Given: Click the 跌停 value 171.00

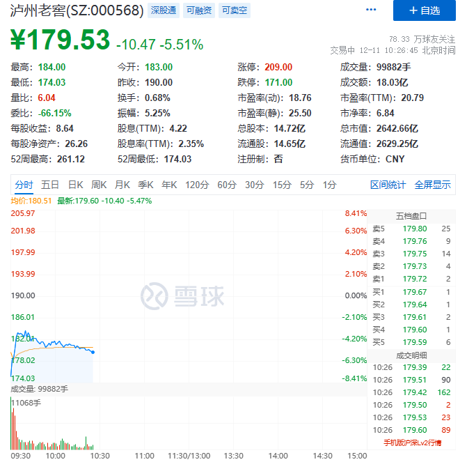Looking at the screenshot, I should click(278, 82).
